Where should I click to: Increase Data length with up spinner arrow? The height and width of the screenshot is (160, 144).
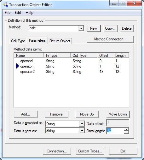pos(126,129)
